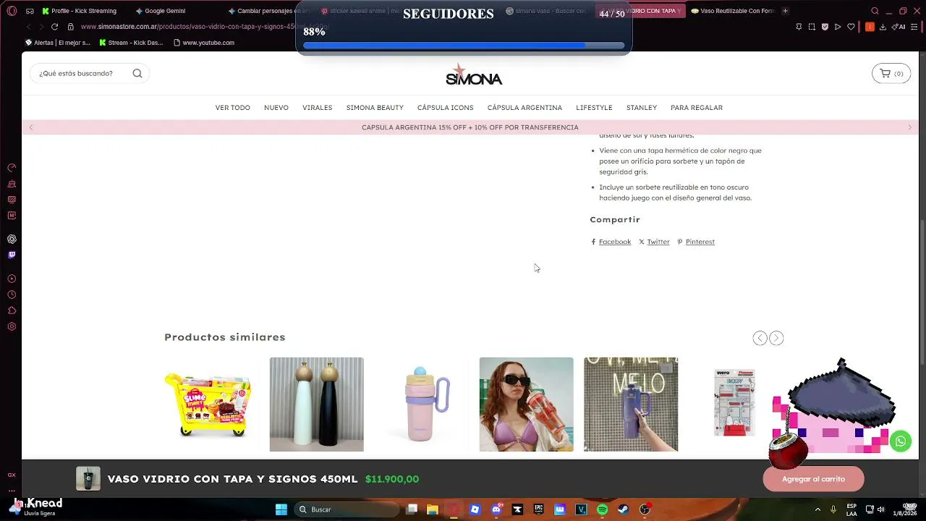Switch to the Profile - Kick Streaming tab
Image resolution: width=926 pixels, height=521 pixels.
click(x=80, y=11)
